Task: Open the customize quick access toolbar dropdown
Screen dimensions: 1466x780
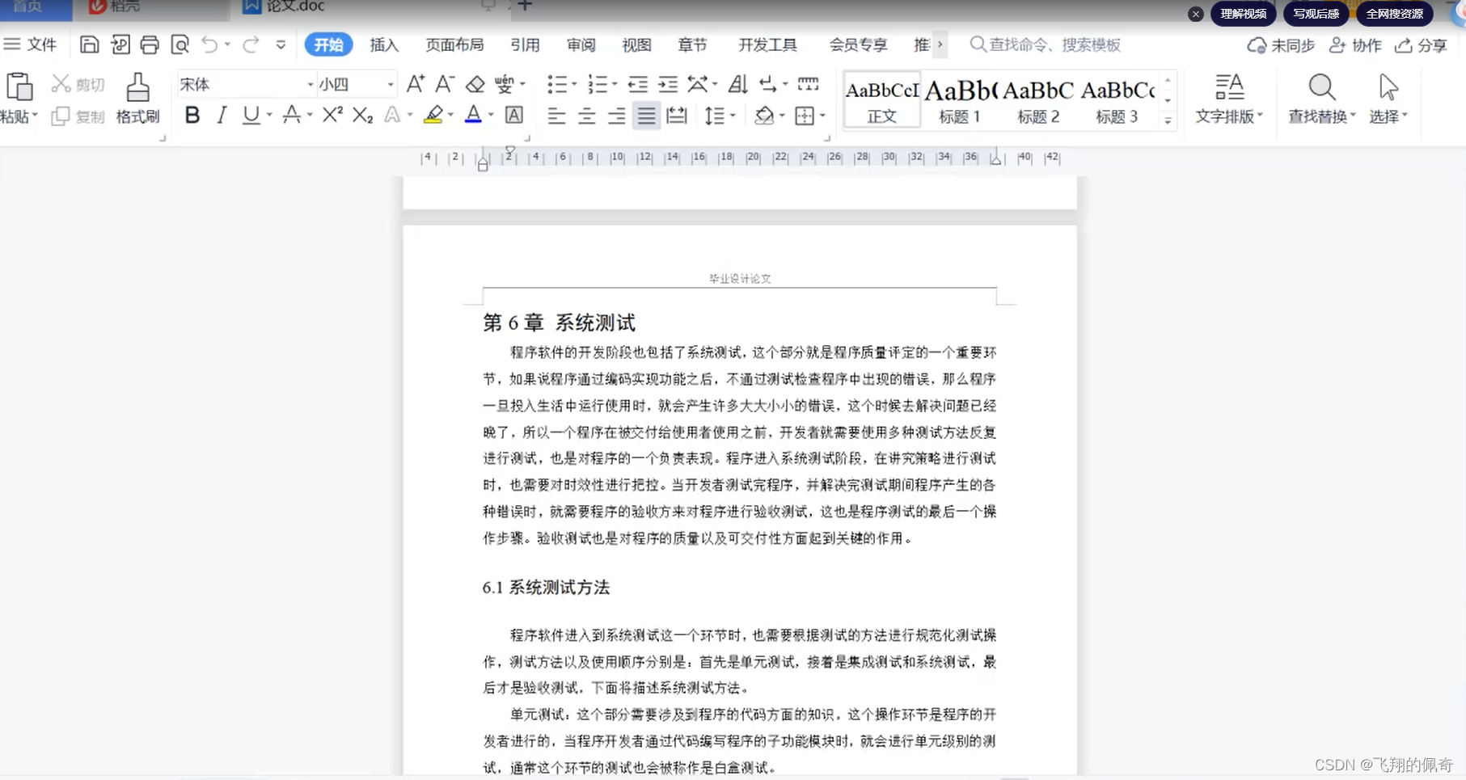Action: pos(281,45)
